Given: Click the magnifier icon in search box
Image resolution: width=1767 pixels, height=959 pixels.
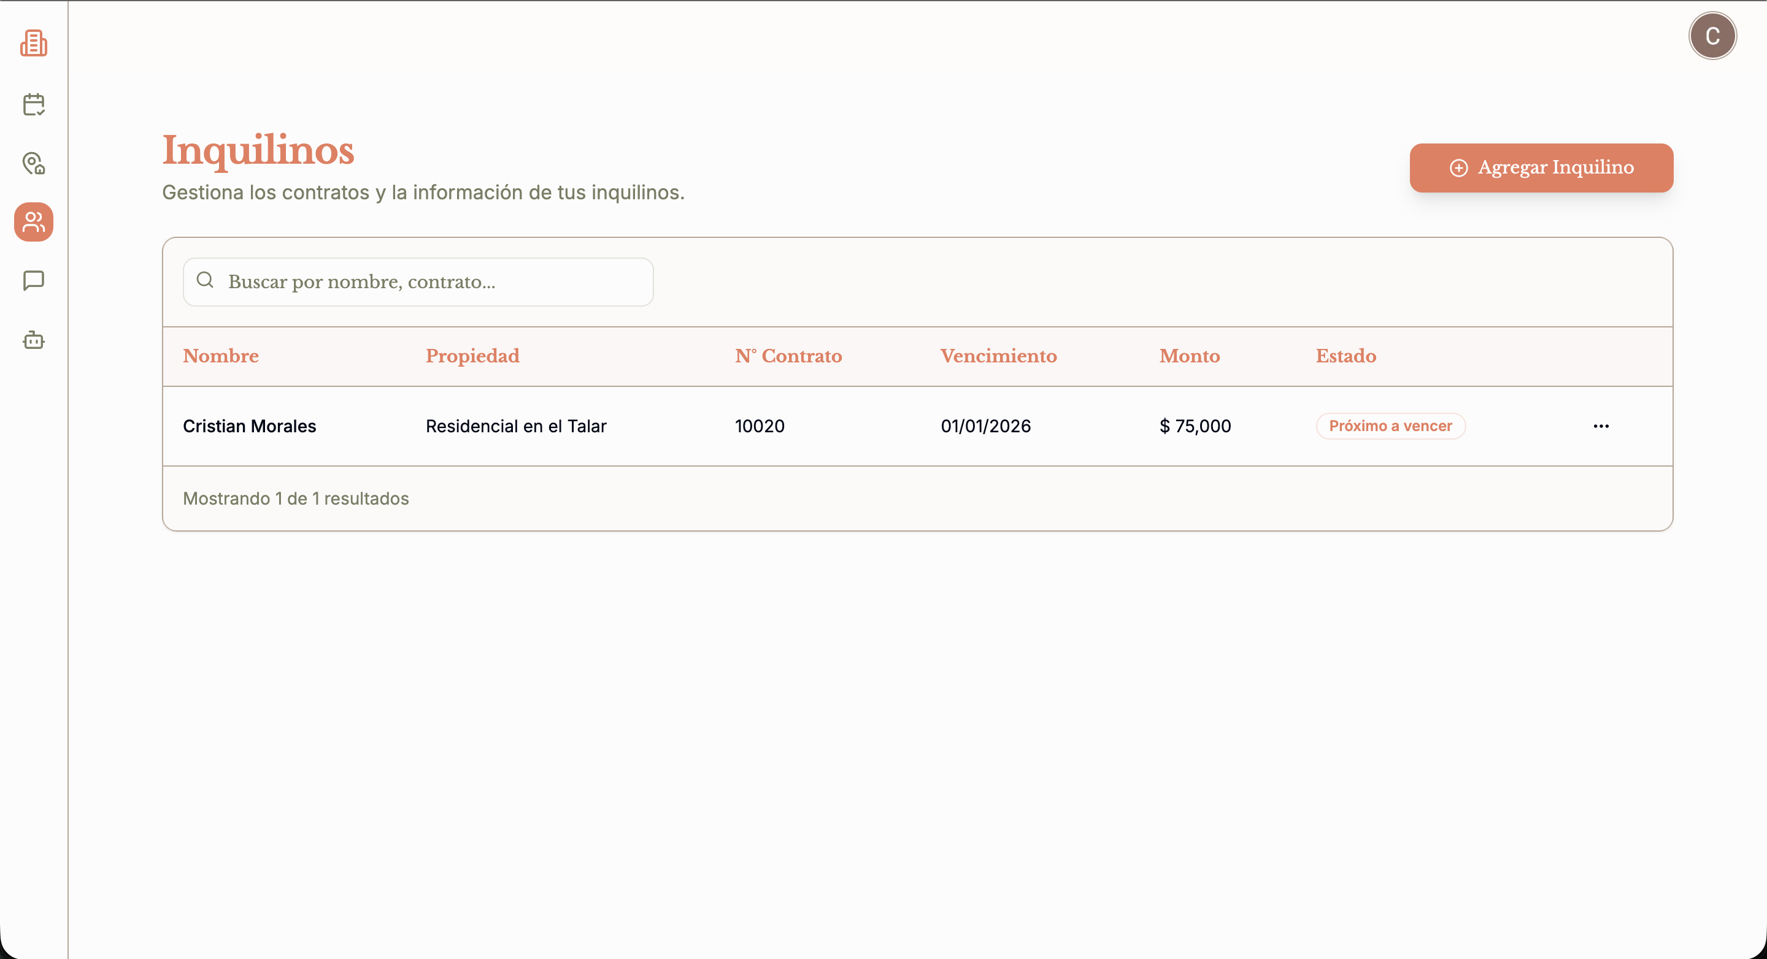Looking at the screenshot, I should (205, 280).
